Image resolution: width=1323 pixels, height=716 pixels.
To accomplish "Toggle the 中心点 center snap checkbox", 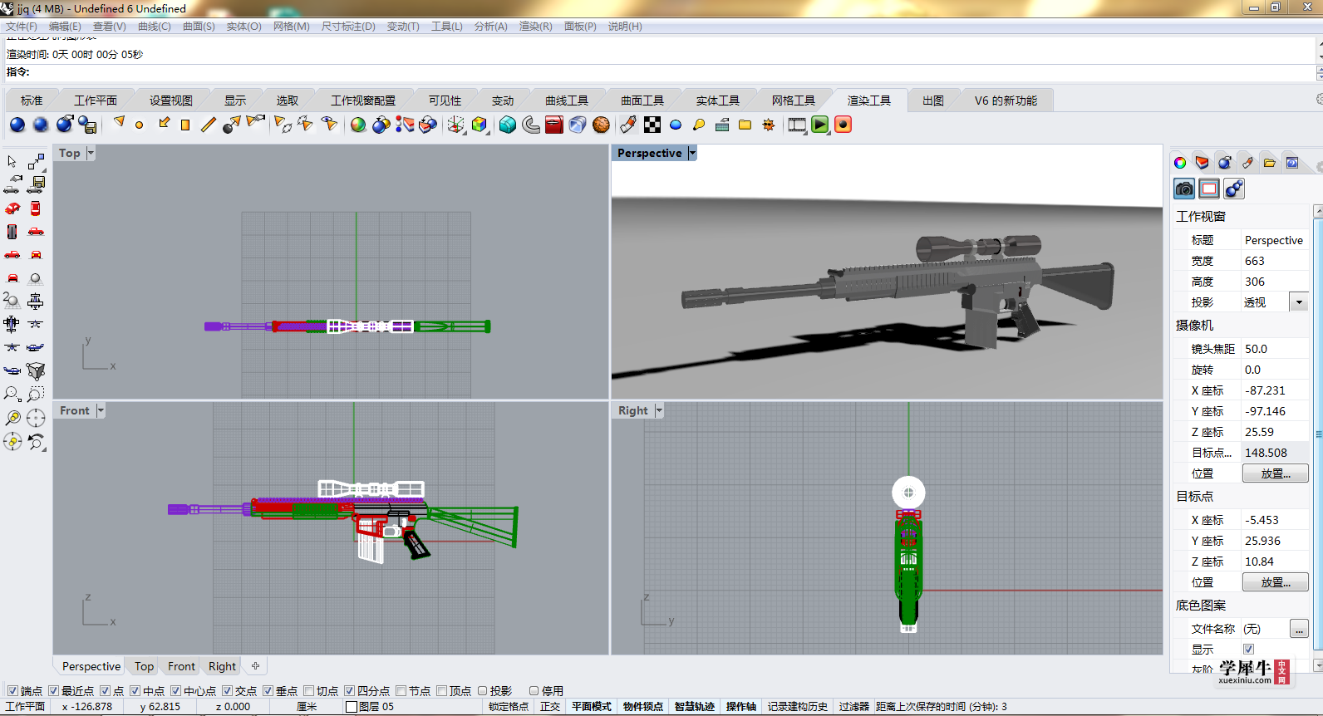I will pyautogui.click(x=175, y=690).
